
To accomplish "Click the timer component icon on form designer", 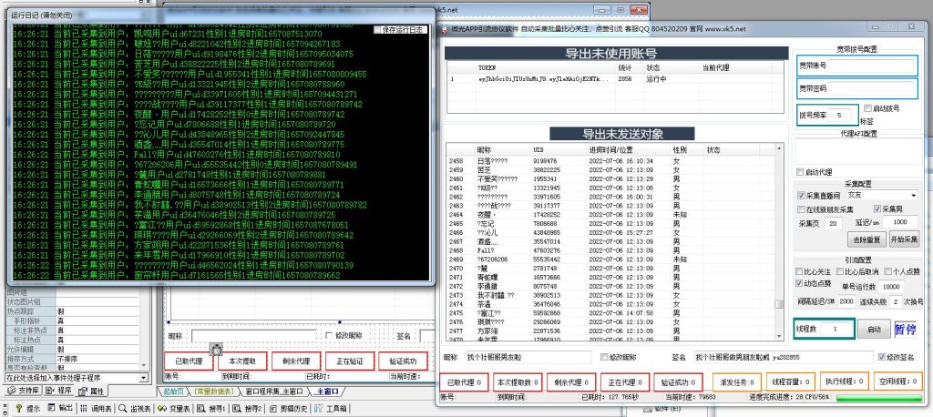I will (x=216, y=348).
